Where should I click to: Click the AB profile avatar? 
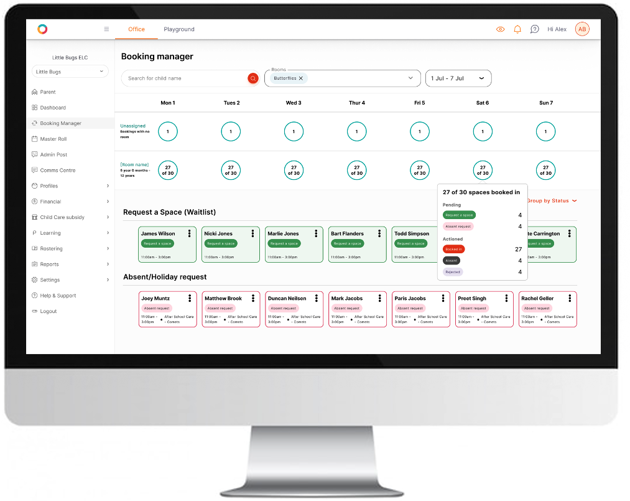[x=581, y=29]
